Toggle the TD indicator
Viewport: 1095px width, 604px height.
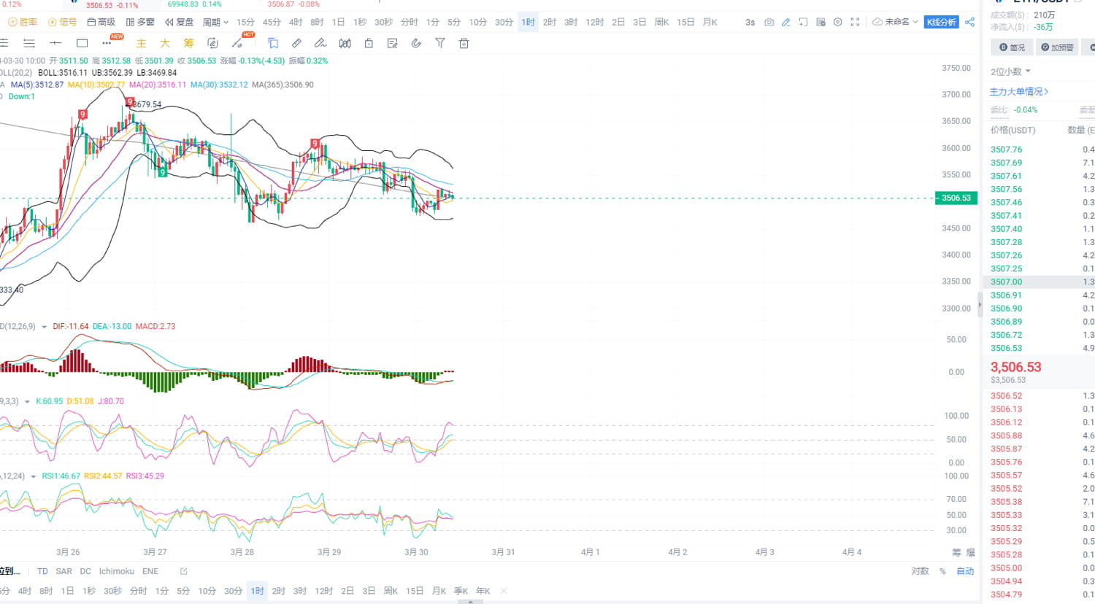(42, 571)
